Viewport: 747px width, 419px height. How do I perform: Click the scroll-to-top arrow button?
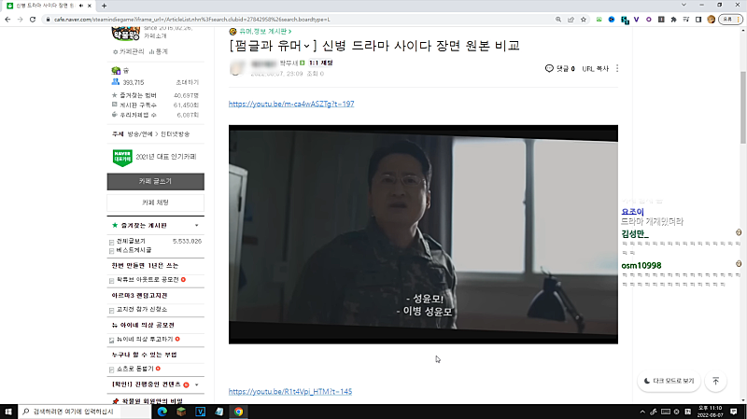pyautogui.click(x=715, y=381)
